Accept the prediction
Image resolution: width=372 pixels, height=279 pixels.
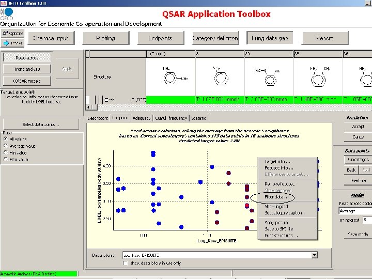[358, 127]
